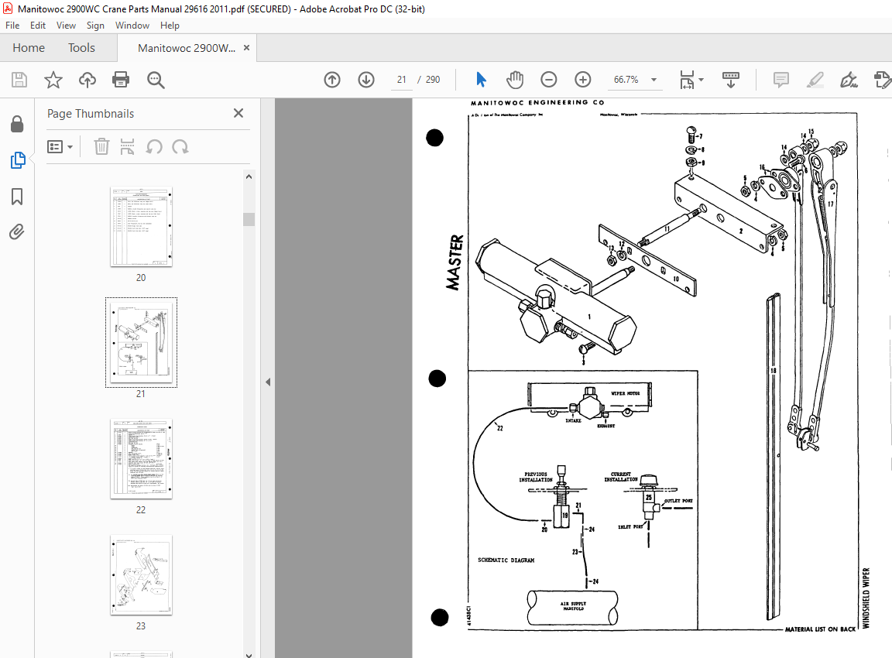Screen dimensions: 892x658
Task: Select the page 23 thumbnail
Action: (x=141, y=575)
